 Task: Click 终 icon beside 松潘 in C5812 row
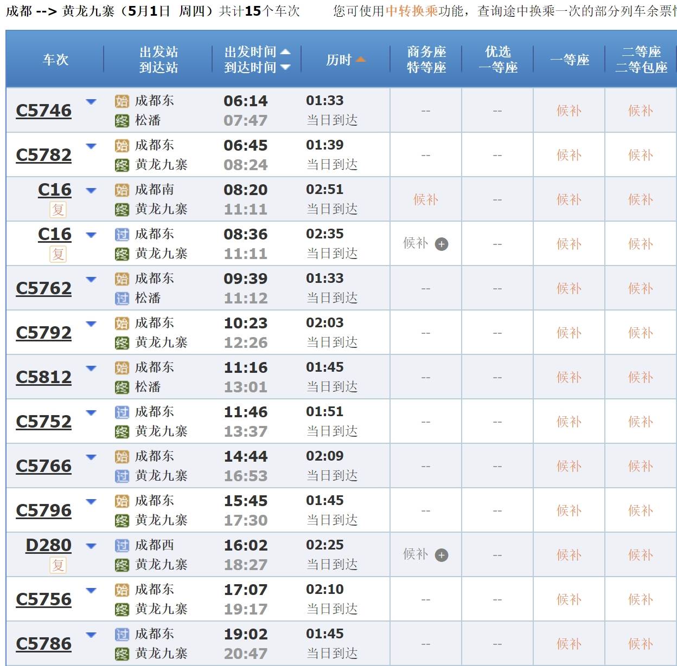tap(122, 387)
